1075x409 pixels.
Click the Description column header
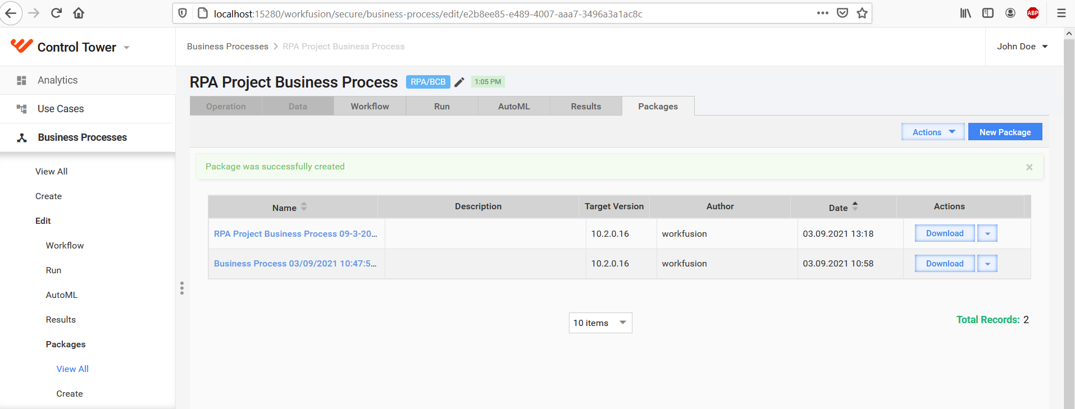point(478,206)
